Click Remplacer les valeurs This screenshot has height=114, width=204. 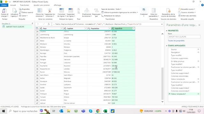tap(111, 16)
